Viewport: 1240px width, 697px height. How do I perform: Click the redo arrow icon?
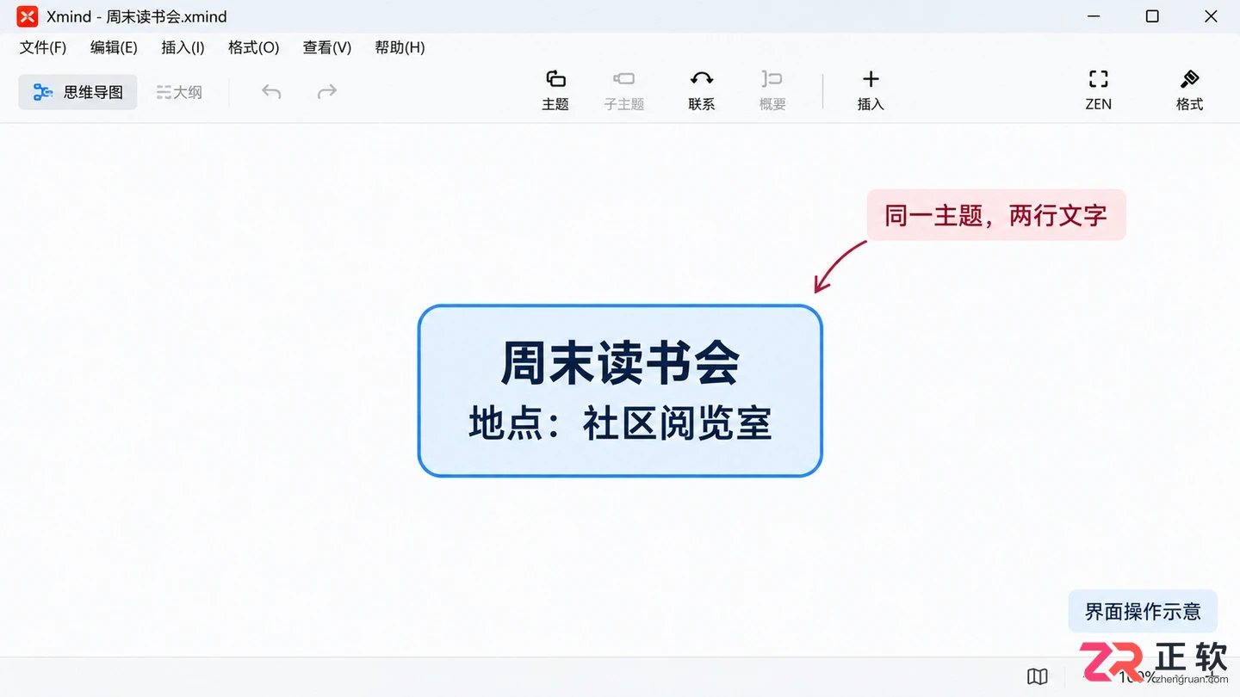(327, 92)
